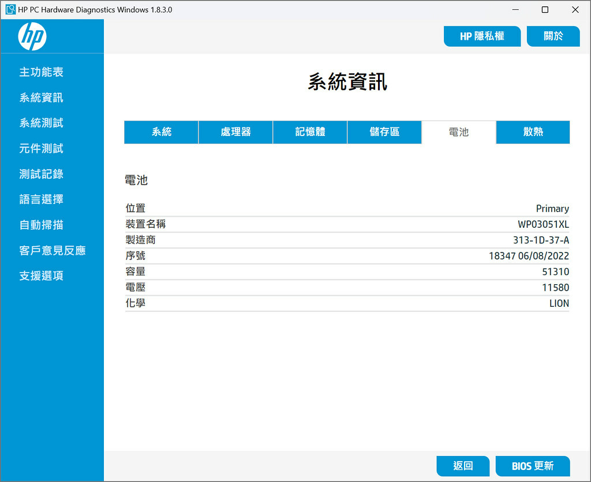Click the 化學 row label
The width and height of the screenshot is (591, 482).
point(135,303)
